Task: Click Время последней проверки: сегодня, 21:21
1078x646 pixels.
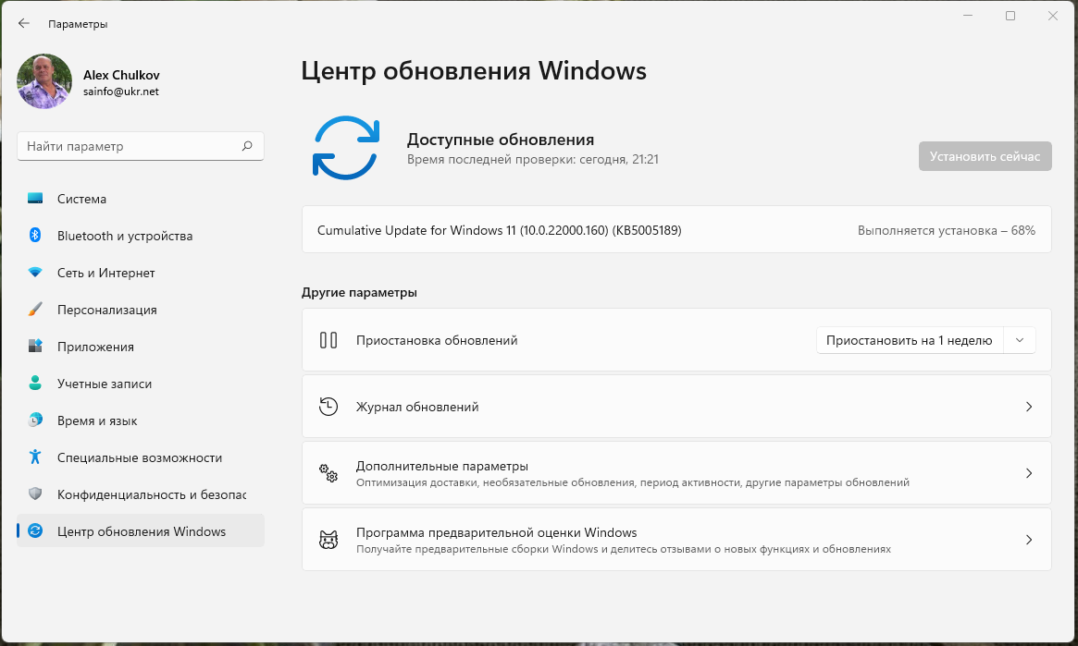Action: [x=533, y=159]
